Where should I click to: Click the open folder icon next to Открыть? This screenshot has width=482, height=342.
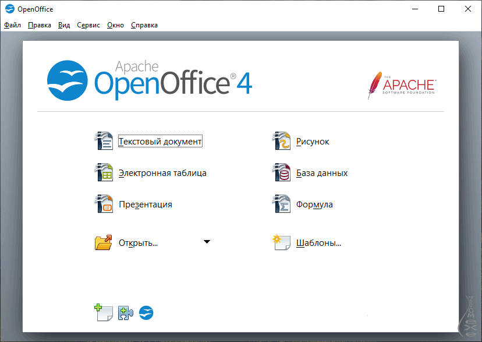[104, 242]
